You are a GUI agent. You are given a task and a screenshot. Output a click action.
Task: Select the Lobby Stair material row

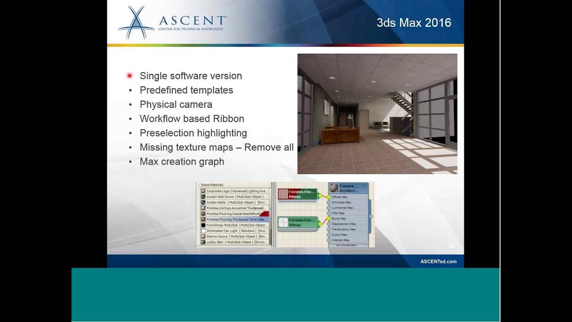(235, 242)
